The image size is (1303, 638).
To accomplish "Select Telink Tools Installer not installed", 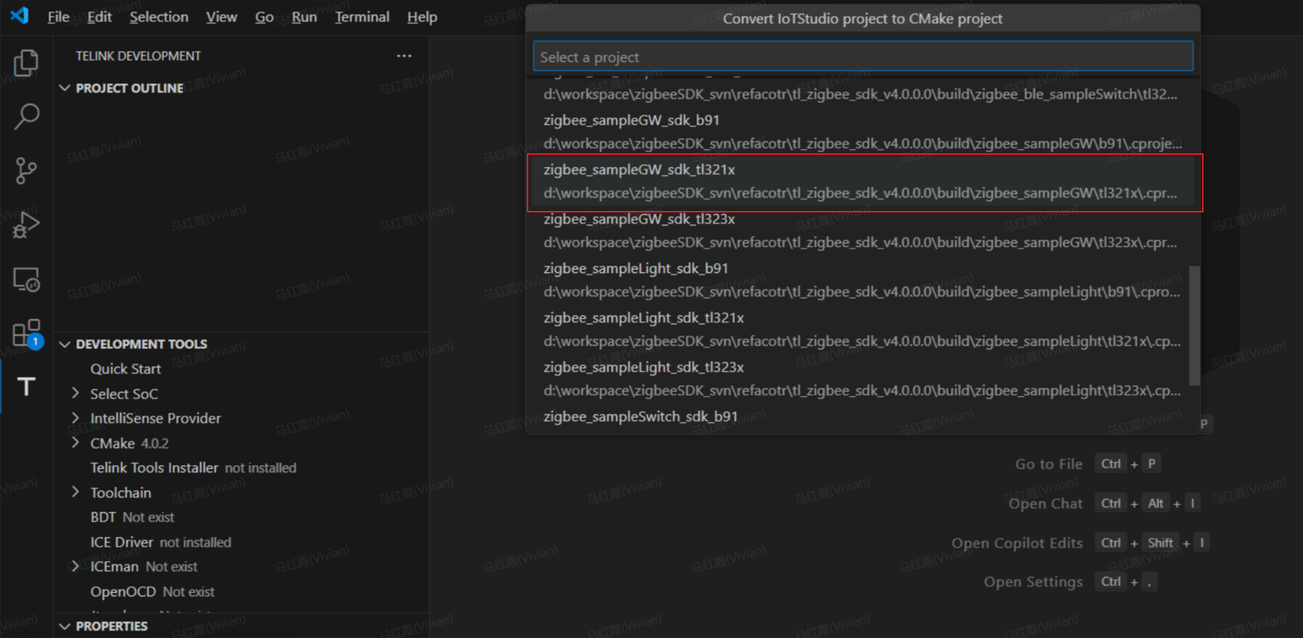I will [193, 468].
